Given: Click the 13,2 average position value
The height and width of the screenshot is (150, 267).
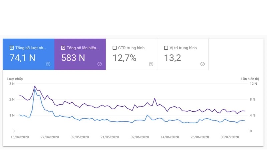Looking at the screenshot, I should (x=173, y=58).
